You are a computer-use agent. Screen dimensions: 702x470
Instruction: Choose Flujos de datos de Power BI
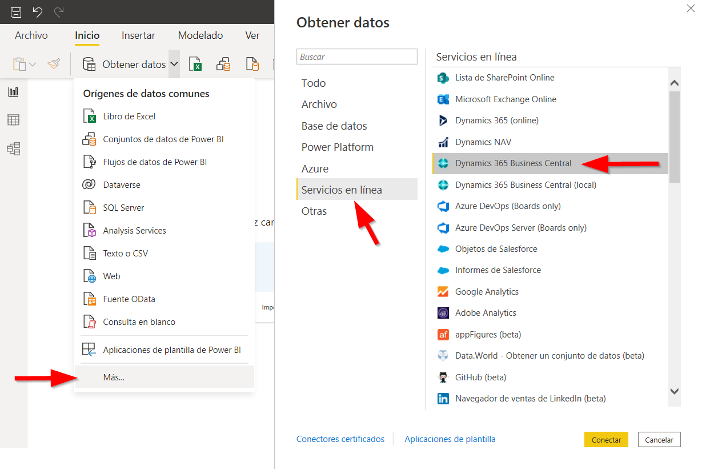pos(165,162)
